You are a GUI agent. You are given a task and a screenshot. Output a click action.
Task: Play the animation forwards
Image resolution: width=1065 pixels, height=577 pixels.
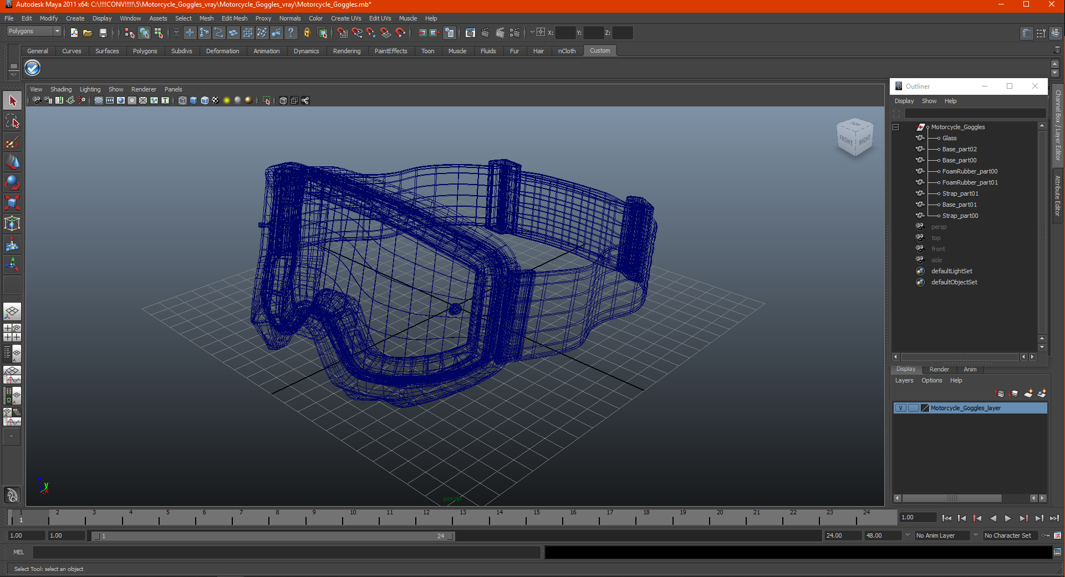pyautogui.click(x=1008, y=518)
